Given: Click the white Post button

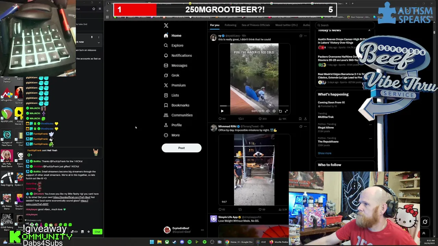Looking at the screenshot, I should pos(181,148).
